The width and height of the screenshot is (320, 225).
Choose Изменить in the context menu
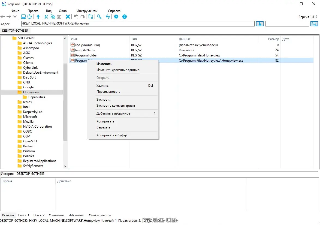pyautogui.click(x=123, y=64)
